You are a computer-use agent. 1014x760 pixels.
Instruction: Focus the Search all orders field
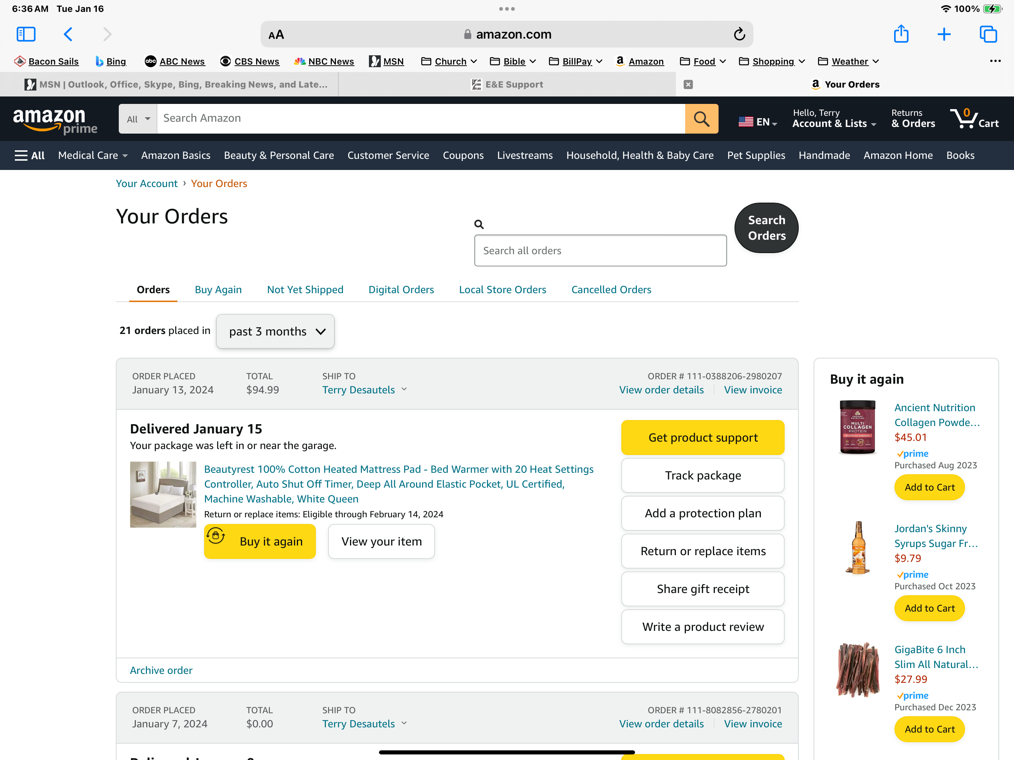(x=601, y=251)
